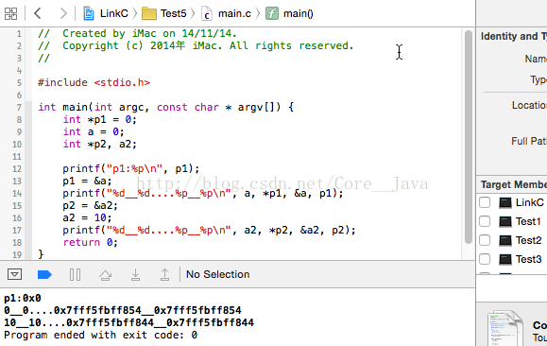Click the Full Path label in the inspector
This screenshot has width=547, height=346.
tap(529, 141)
